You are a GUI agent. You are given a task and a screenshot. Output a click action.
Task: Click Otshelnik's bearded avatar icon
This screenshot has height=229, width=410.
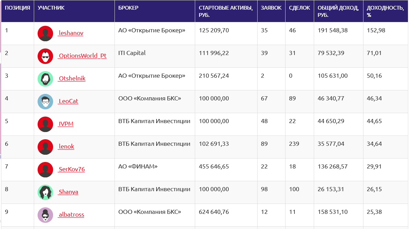coord(45,79)
